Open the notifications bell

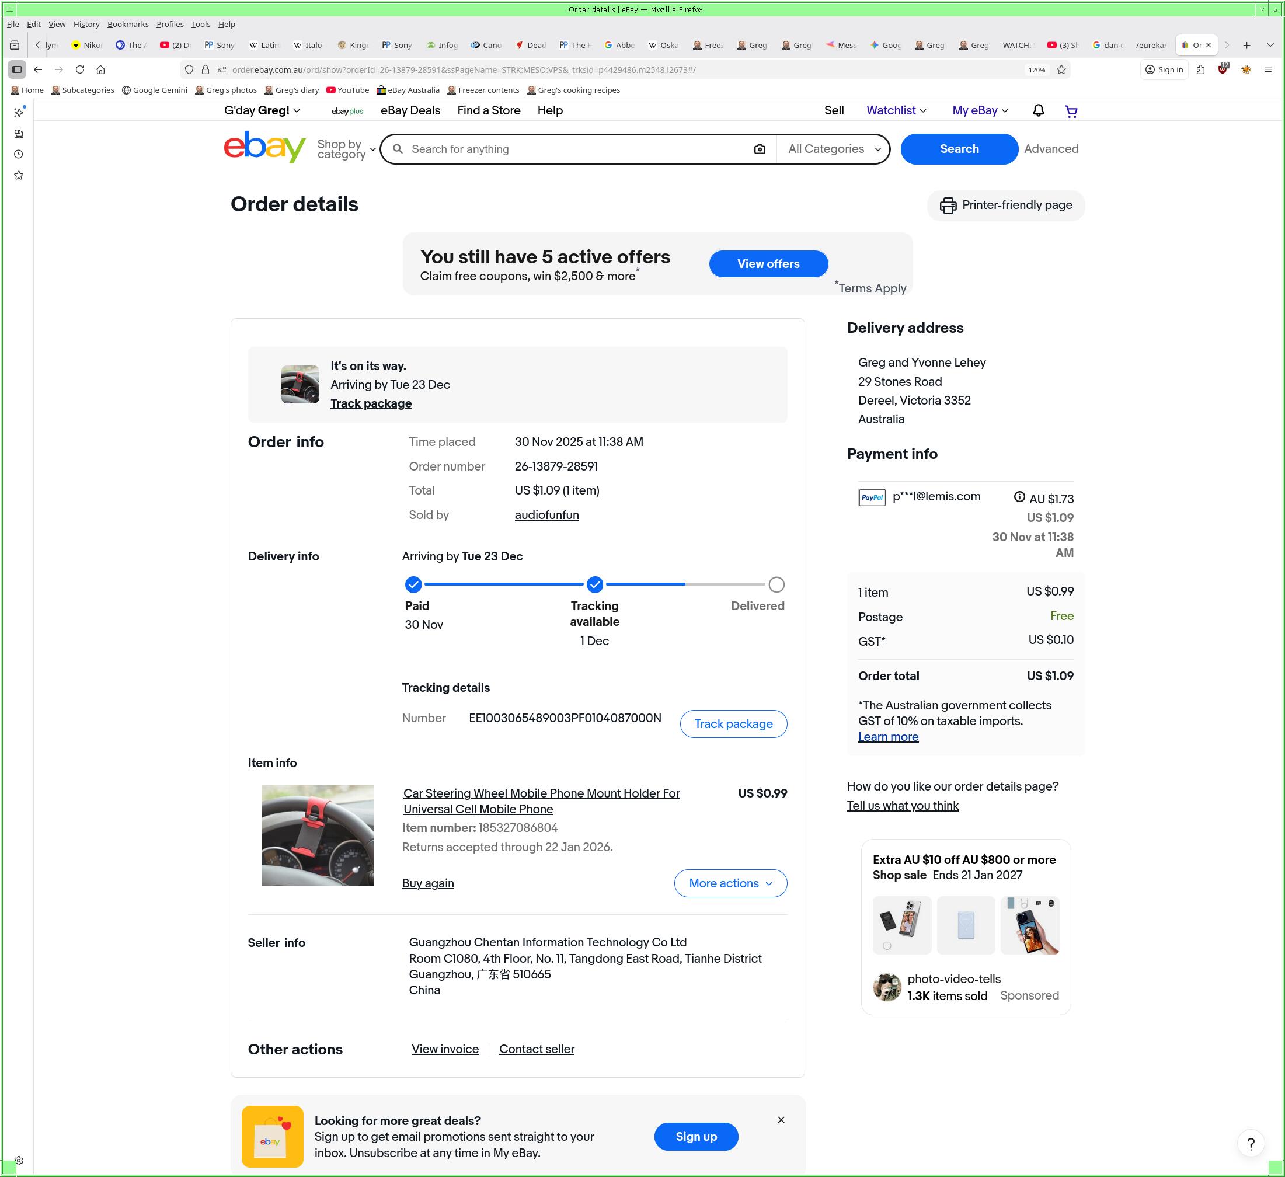[1037, 111]
